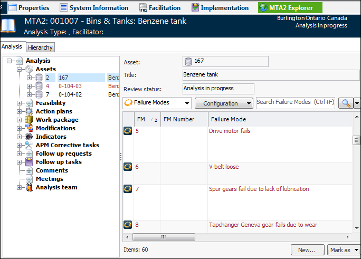Sort by the FM column header
This screenshot has width=361, height=259.
(147, 119)
